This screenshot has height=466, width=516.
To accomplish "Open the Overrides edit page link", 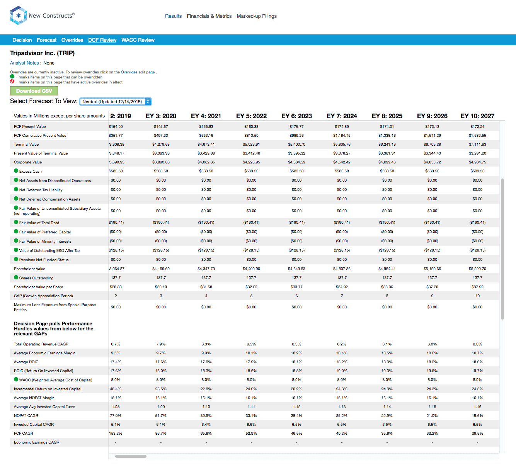I will coord(138,72).
